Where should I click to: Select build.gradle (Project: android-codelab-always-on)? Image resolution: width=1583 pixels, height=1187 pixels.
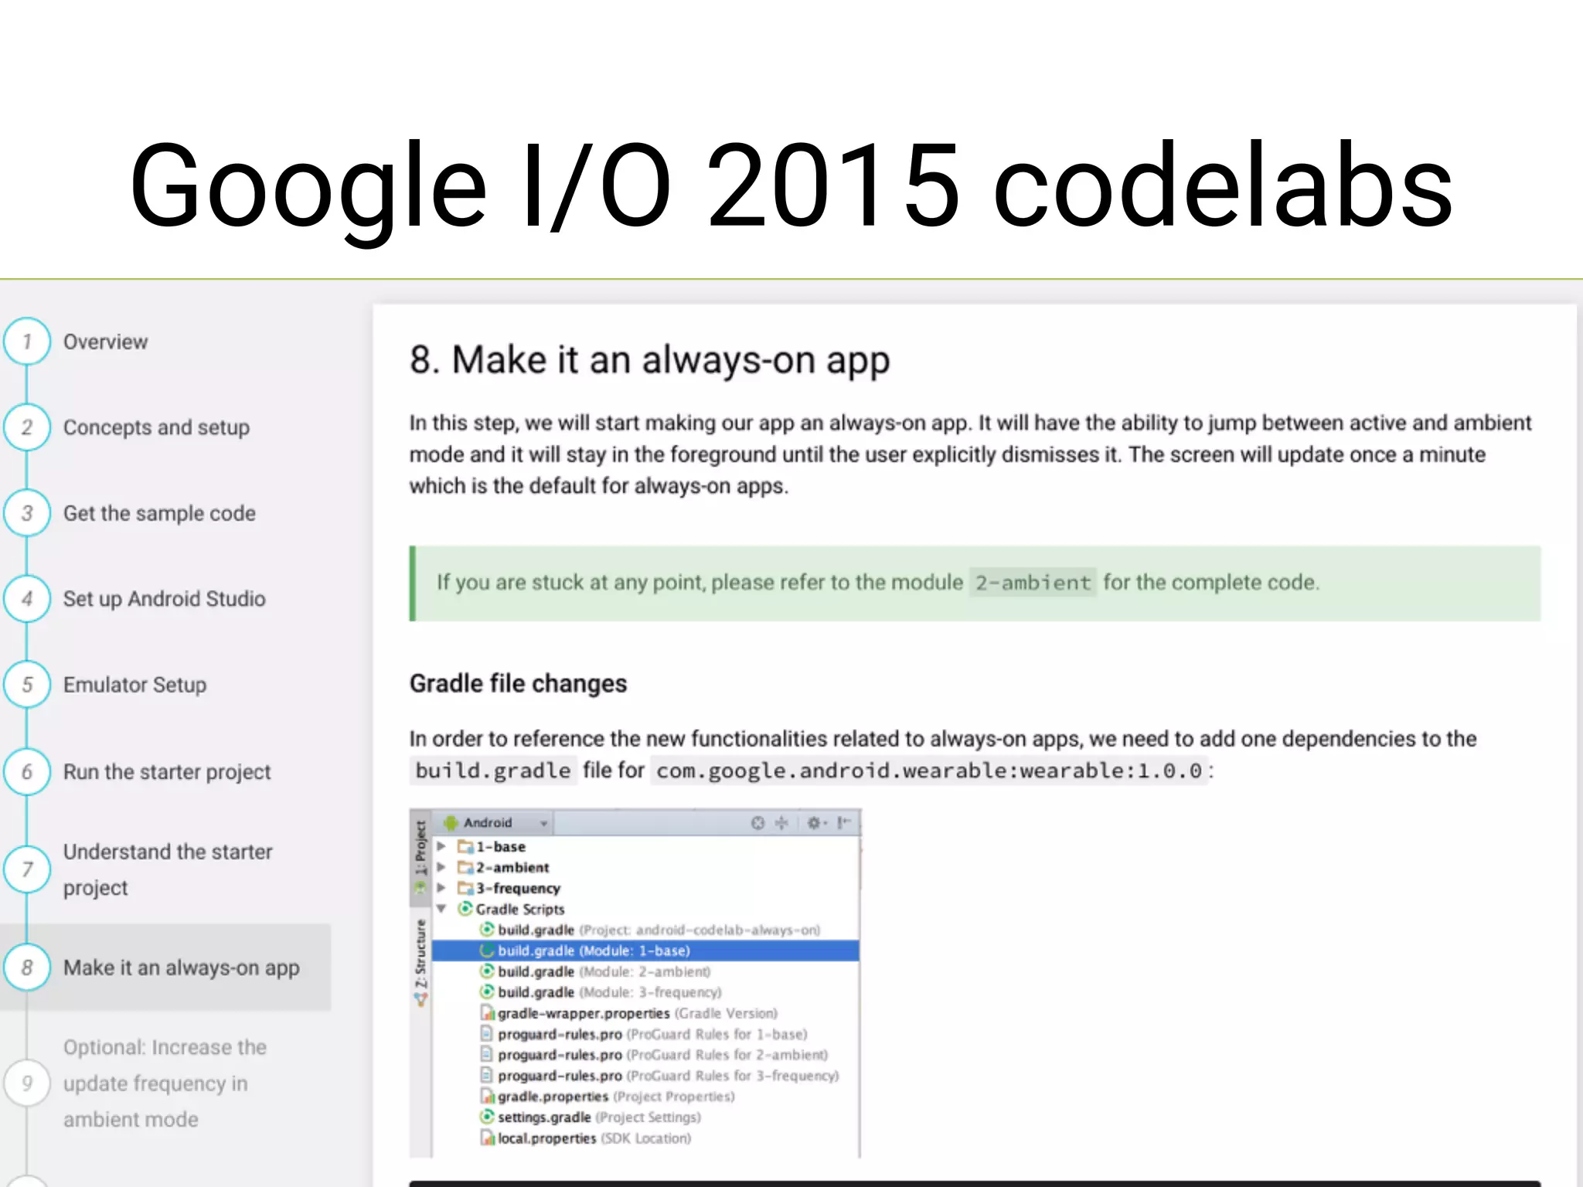[x=650, y=930]
